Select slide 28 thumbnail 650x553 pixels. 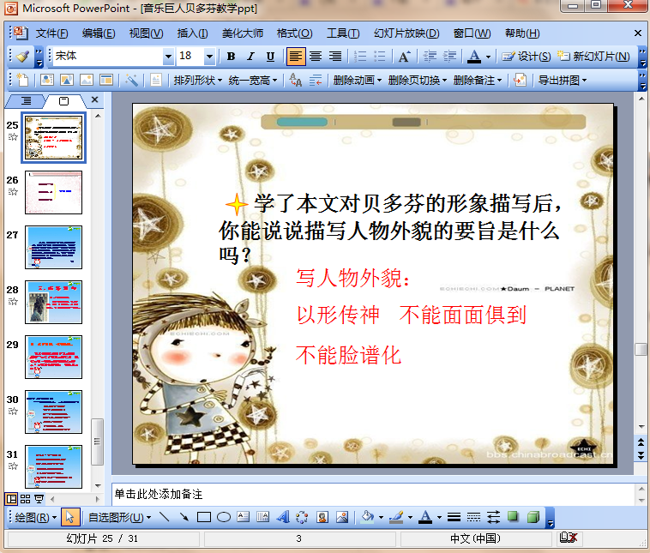click(53, 302)
